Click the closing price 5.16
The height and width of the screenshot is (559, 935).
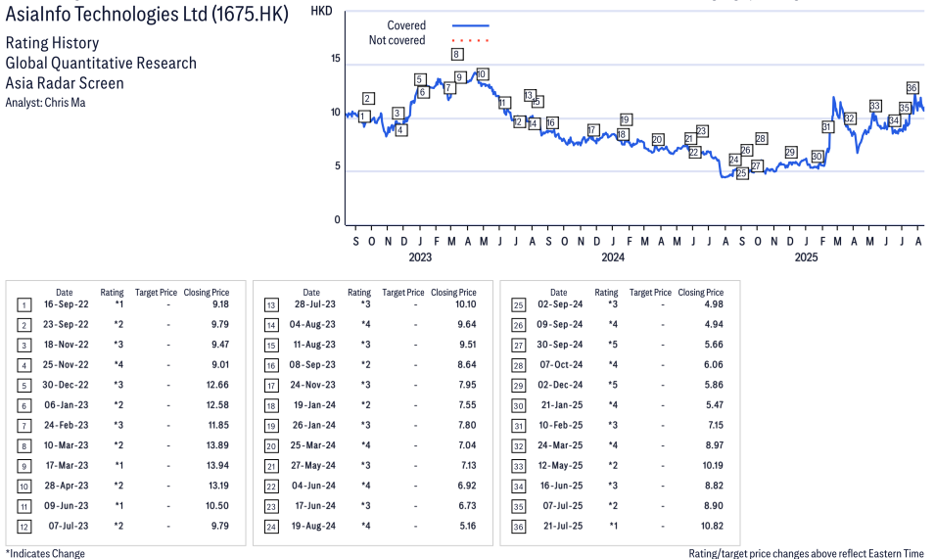click(467, 526)
